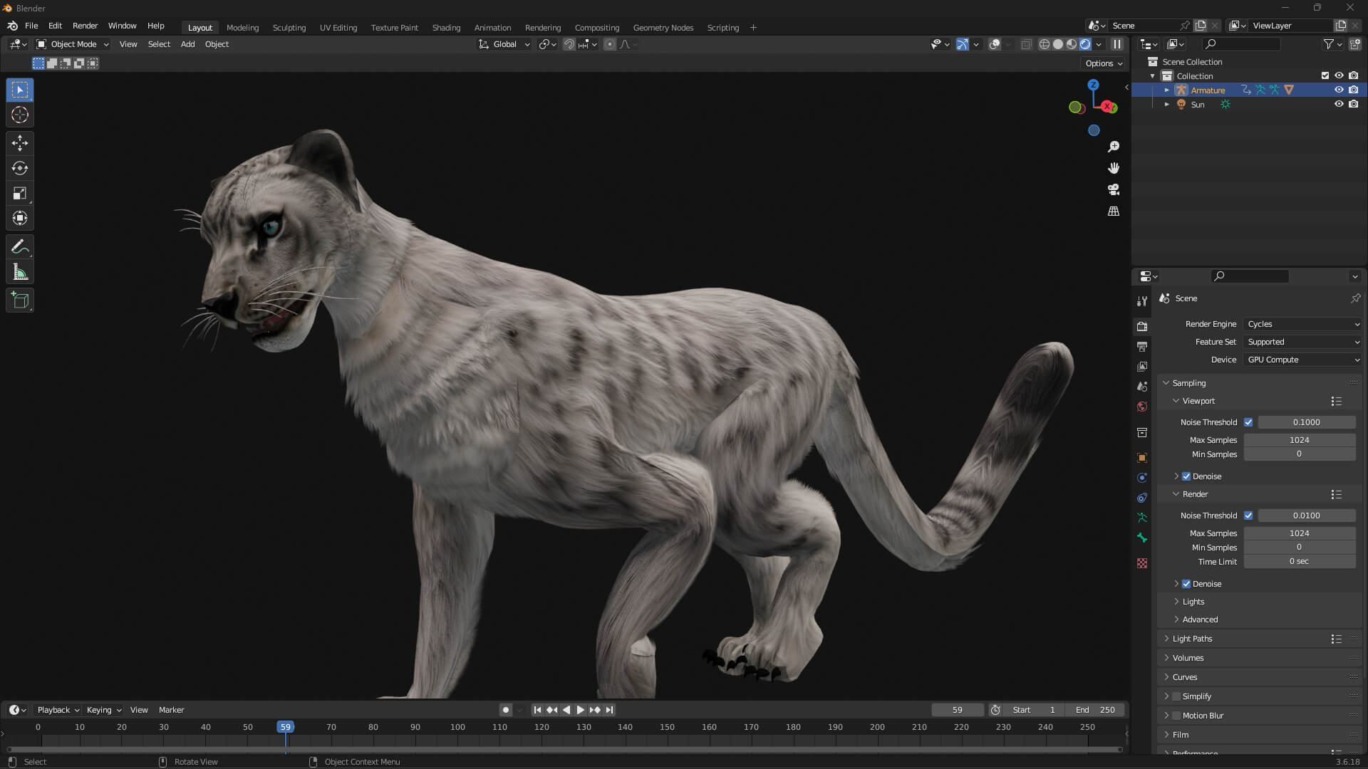Select the Move tool in toolbar
1368x769 pixels.
pos(20,143)
